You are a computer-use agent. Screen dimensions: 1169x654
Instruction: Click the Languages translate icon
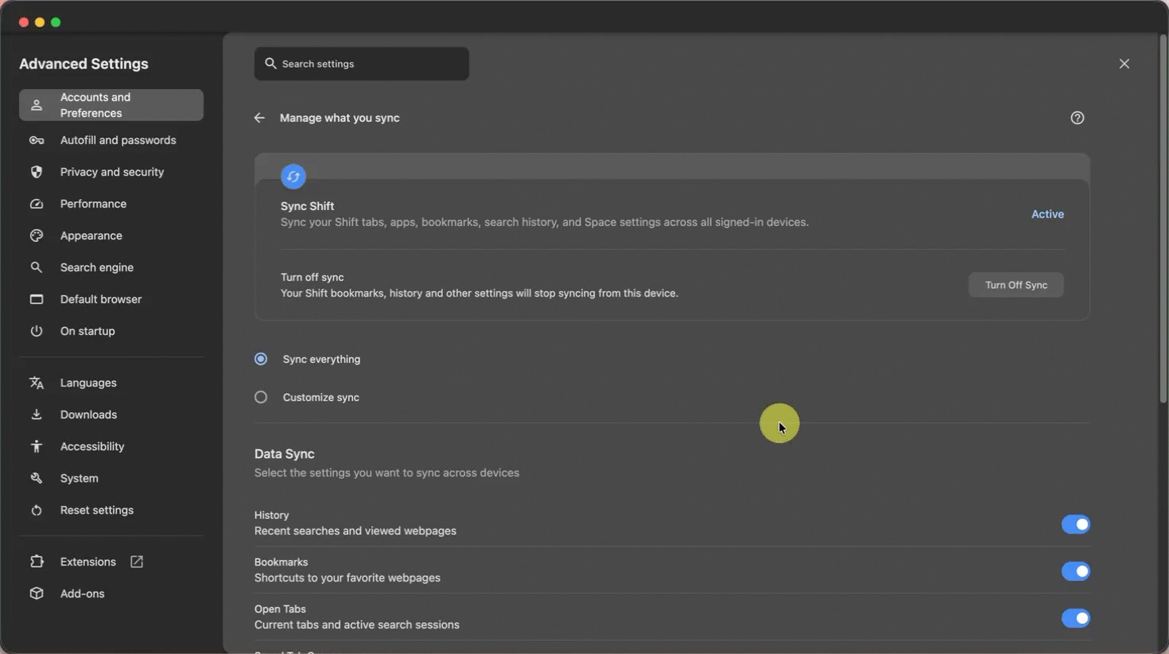pos(37,383)
